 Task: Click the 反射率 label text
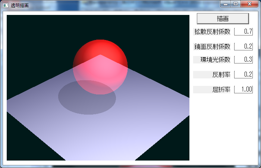(x=221, y=75)
